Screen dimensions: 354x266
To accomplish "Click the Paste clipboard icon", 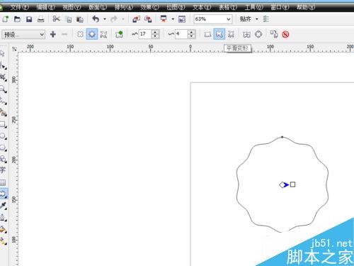I will click(80, 19).
